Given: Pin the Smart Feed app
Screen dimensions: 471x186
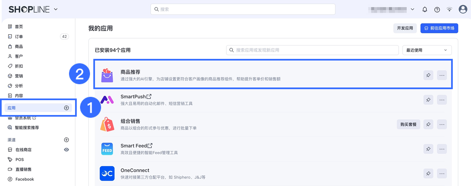Looking at the screenshot, I should click(x=428, y=149).
